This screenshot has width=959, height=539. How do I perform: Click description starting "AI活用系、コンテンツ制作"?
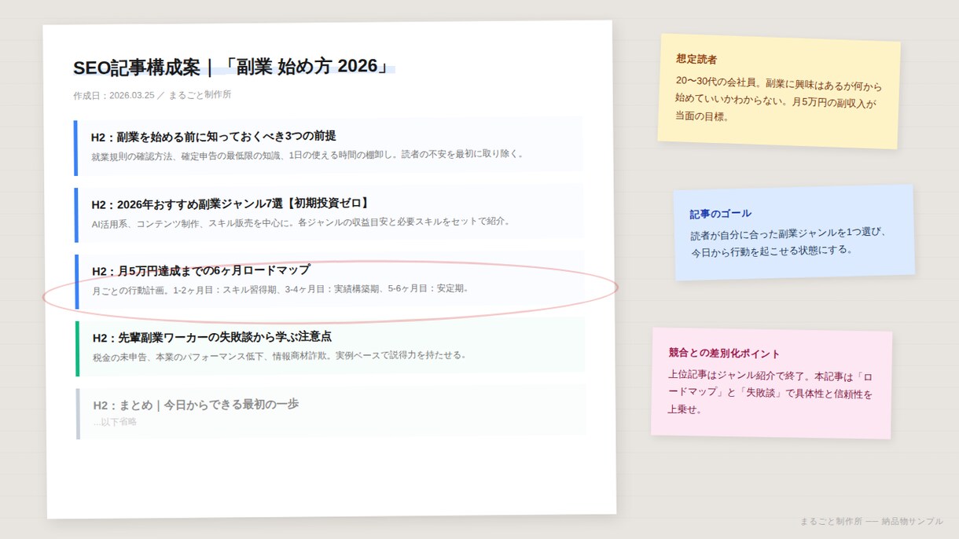tap(301, 222)
